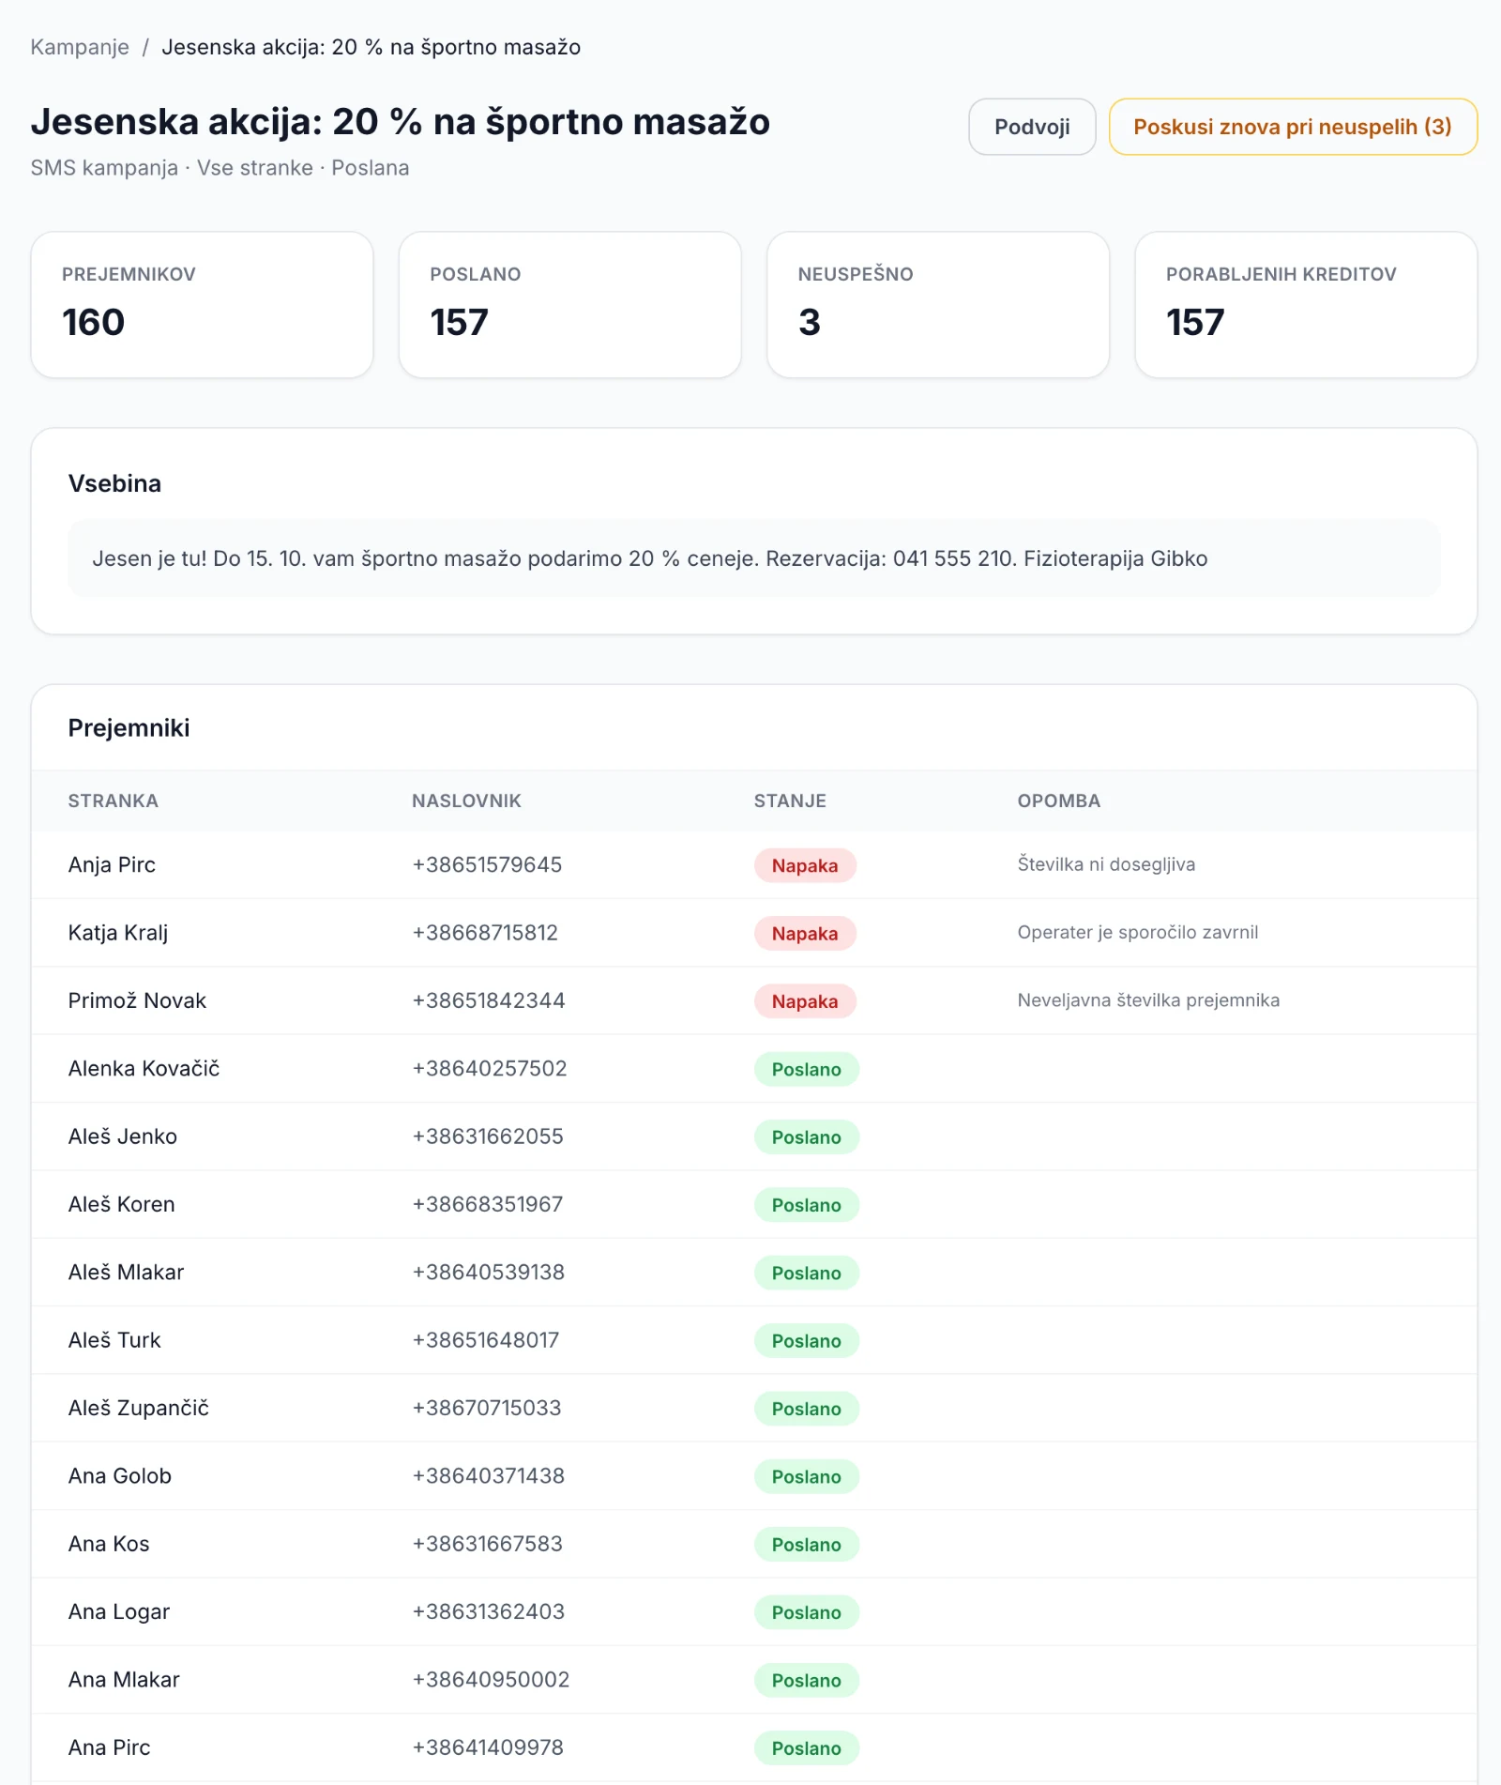Viewport: 1501px width, 1785px height.
Task: Click phone number +38640371438
Action: 489,1475
